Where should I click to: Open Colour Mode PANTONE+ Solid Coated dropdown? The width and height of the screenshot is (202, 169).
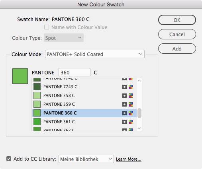(x=95, y=54)
